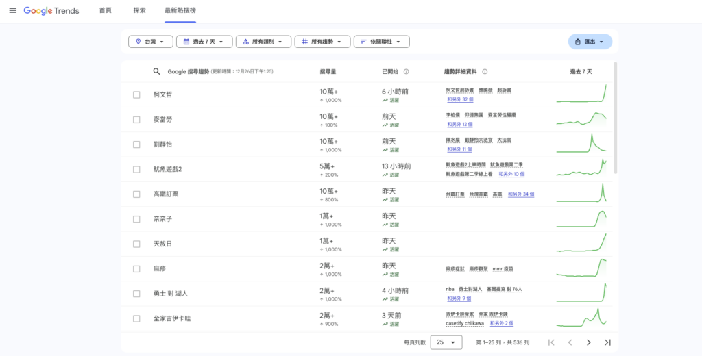Switch to the 首頁 tab
This screenshot has width=702, height=356.
click(x=105, y=10)
